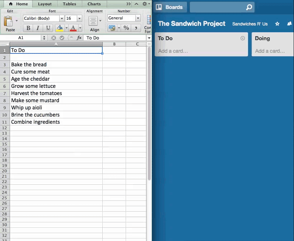Open the currency format dropdown arrow

click(x=119, y=28)
